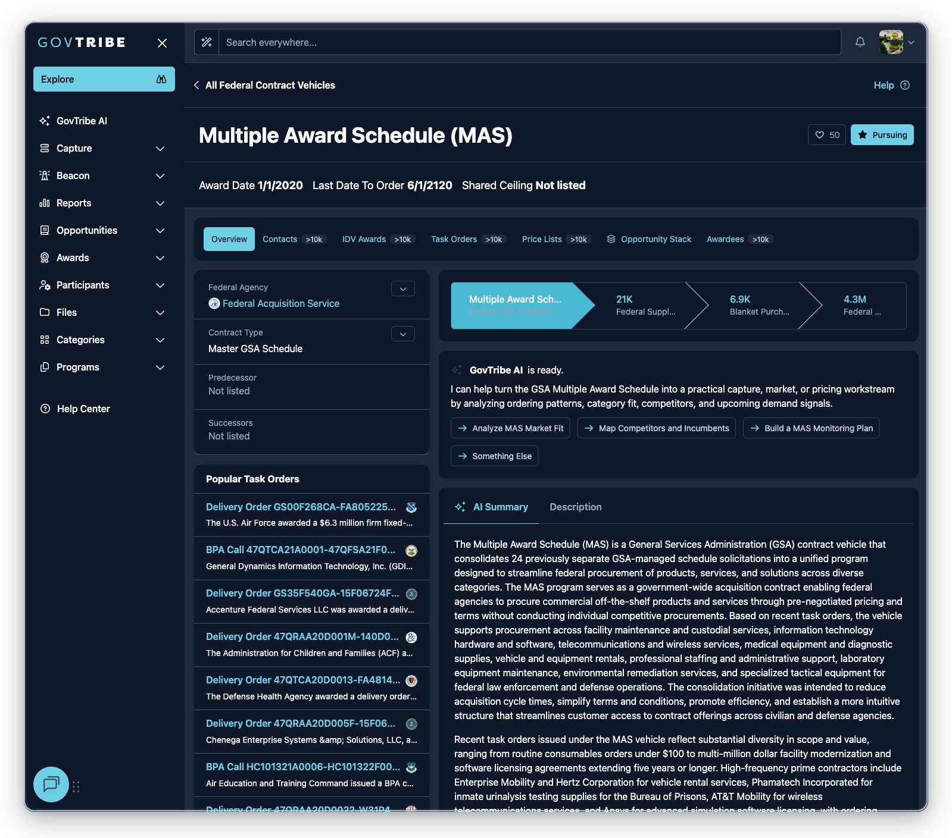
Task: Click the Participants people icon
Action: pyautogui.click(x=45, y=285)
